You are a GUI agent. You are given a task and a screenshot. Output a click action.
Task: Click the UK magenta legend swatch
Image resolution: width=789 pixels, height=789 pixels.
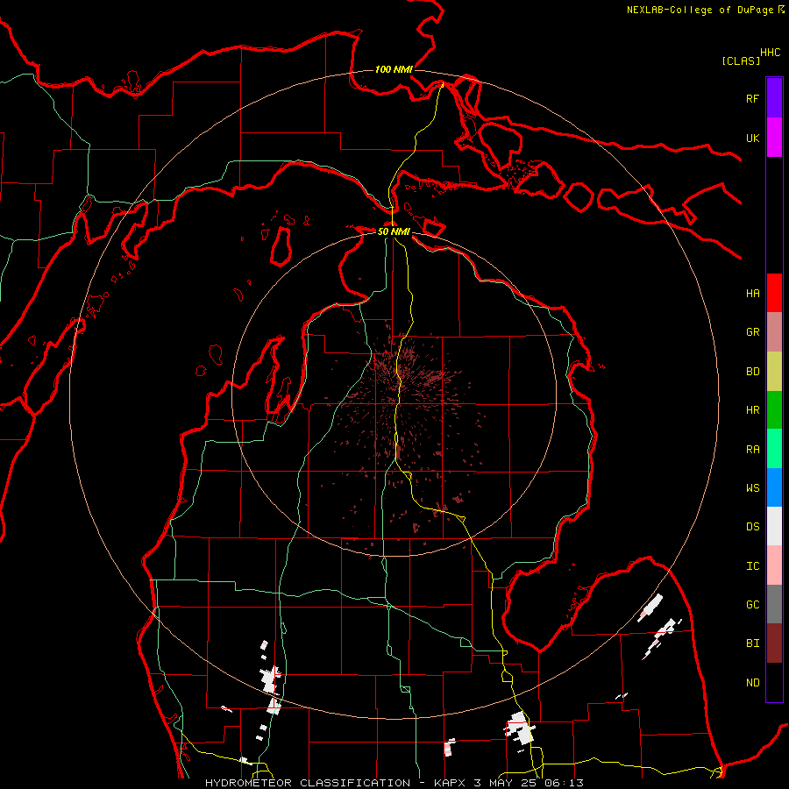774,138
